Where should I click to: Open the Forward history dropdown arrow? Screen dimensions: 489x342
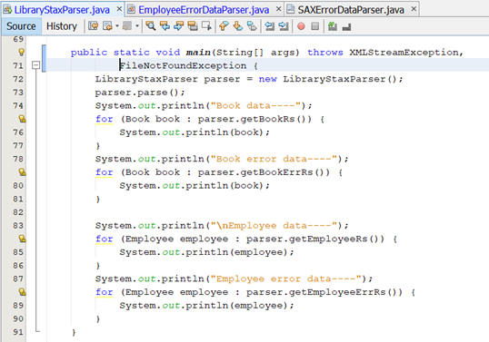(x=137, y=26)
